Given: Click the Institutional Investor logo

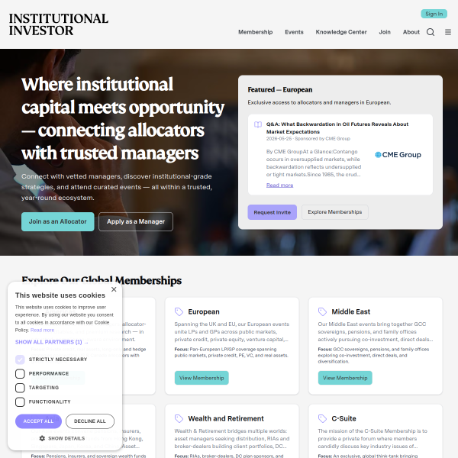Looking at the screenshot, I should (59, 24).
